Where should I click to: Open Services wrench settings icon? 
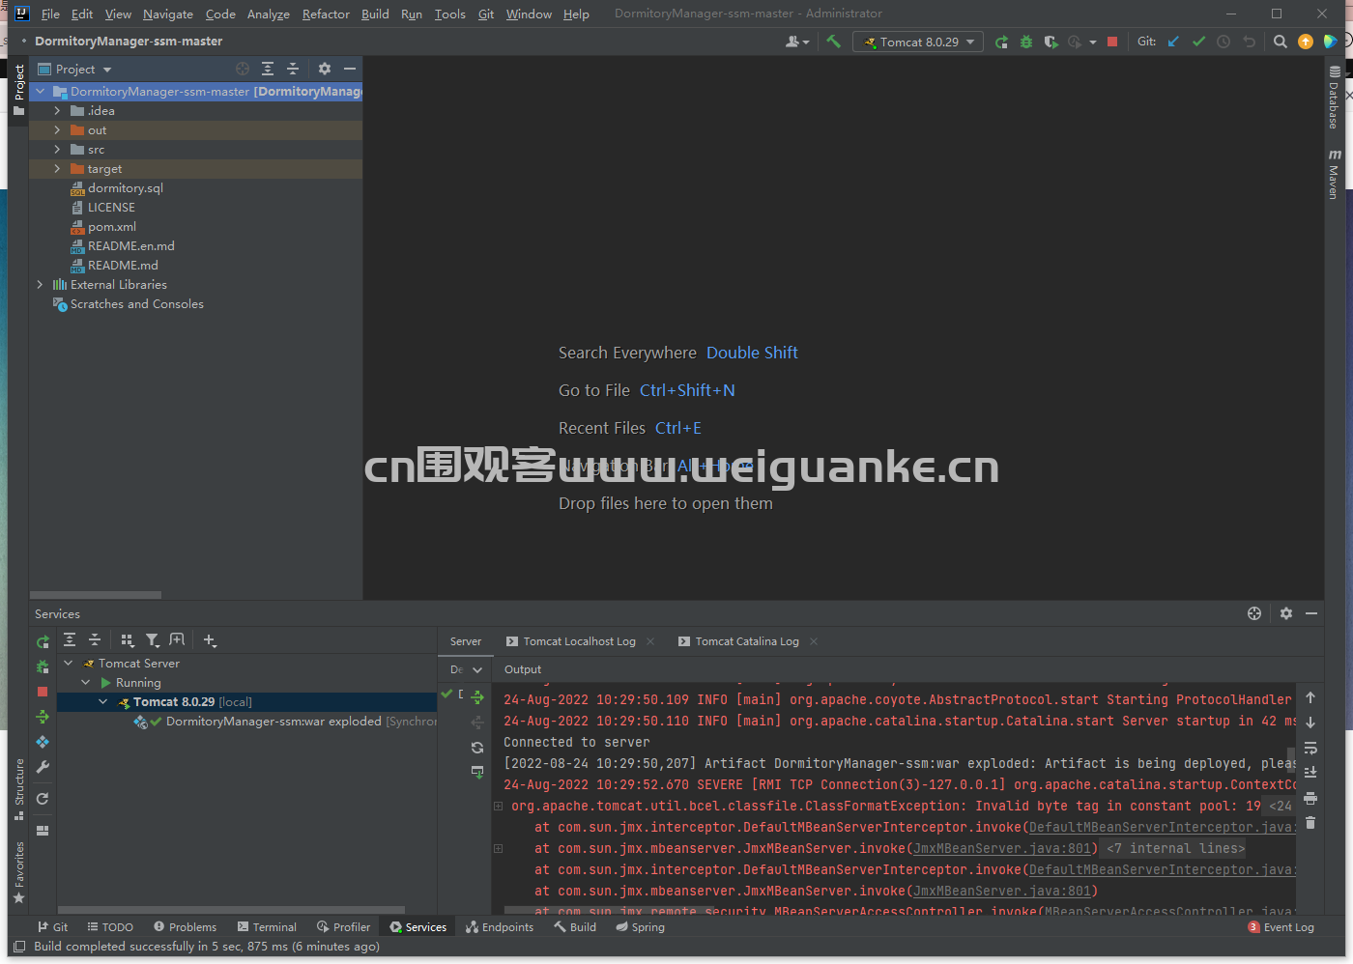(43, 767)
